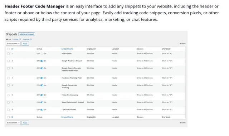Click shortcode for Google Analytics Snippet row
229x136 pixels.
[167, 61]
